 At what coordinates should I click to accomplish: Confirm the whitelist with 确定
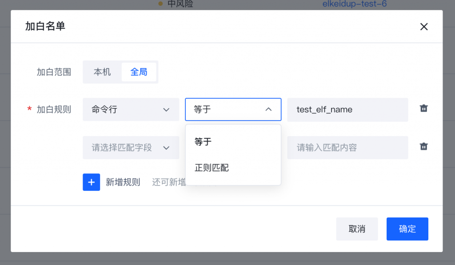407,229
